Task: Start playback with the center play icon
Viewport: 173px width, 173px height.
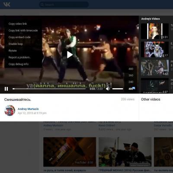Action: pos(70,55)
